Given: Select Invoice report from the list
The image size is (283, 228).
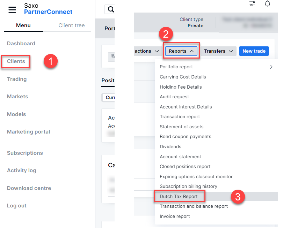Looking at the screenshot, I should coord(175,216).
